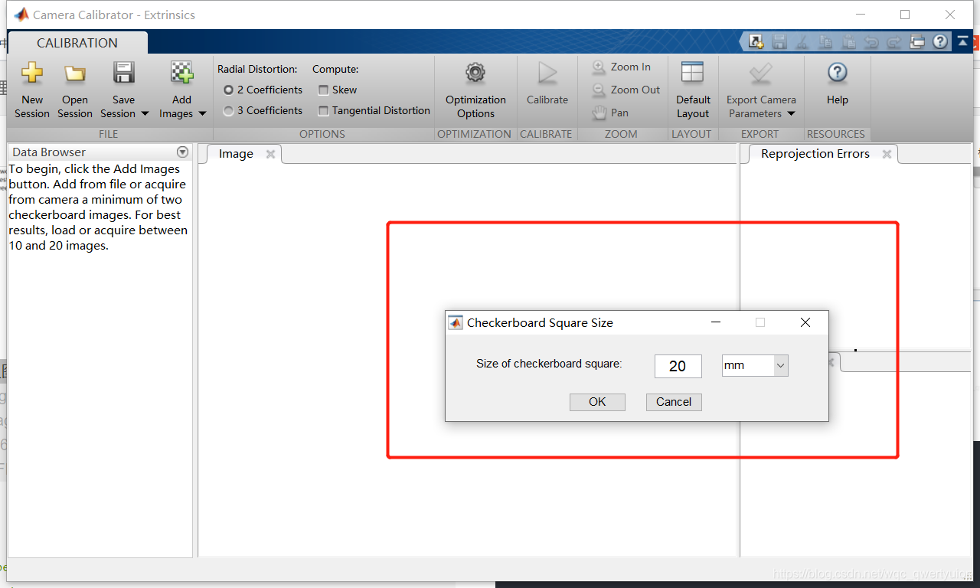Click the cut scissors icon in quick access bar

802,42
